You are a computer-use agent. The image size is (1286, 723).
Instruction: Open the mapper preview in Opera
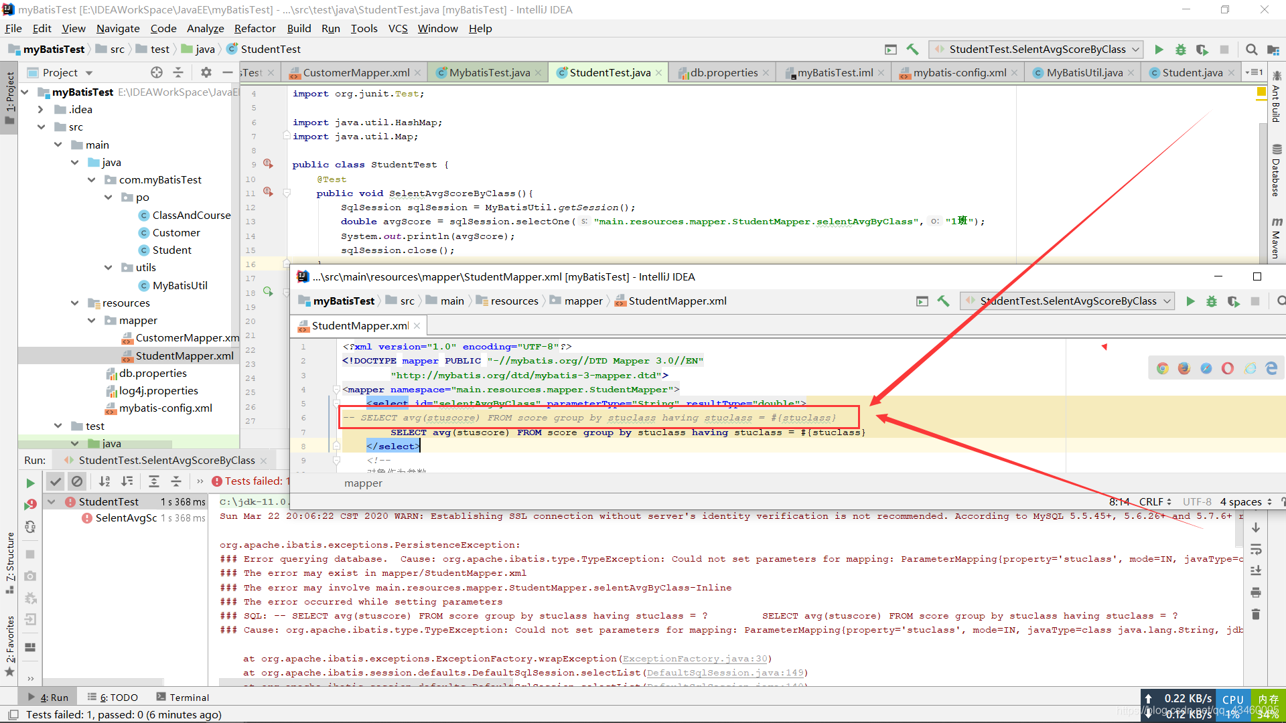pyautogui.click(x=1228, y=368)
